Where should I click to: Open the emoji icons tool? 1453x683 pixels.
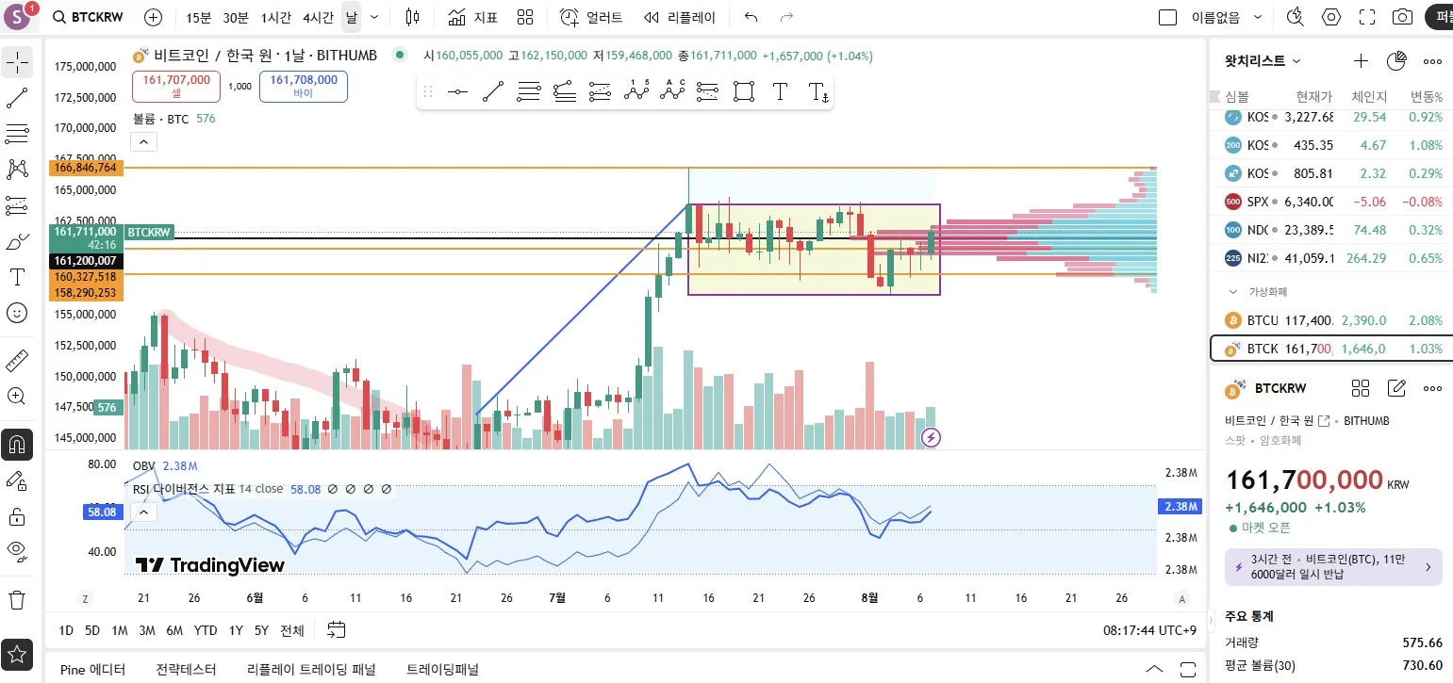click(17, 313)
